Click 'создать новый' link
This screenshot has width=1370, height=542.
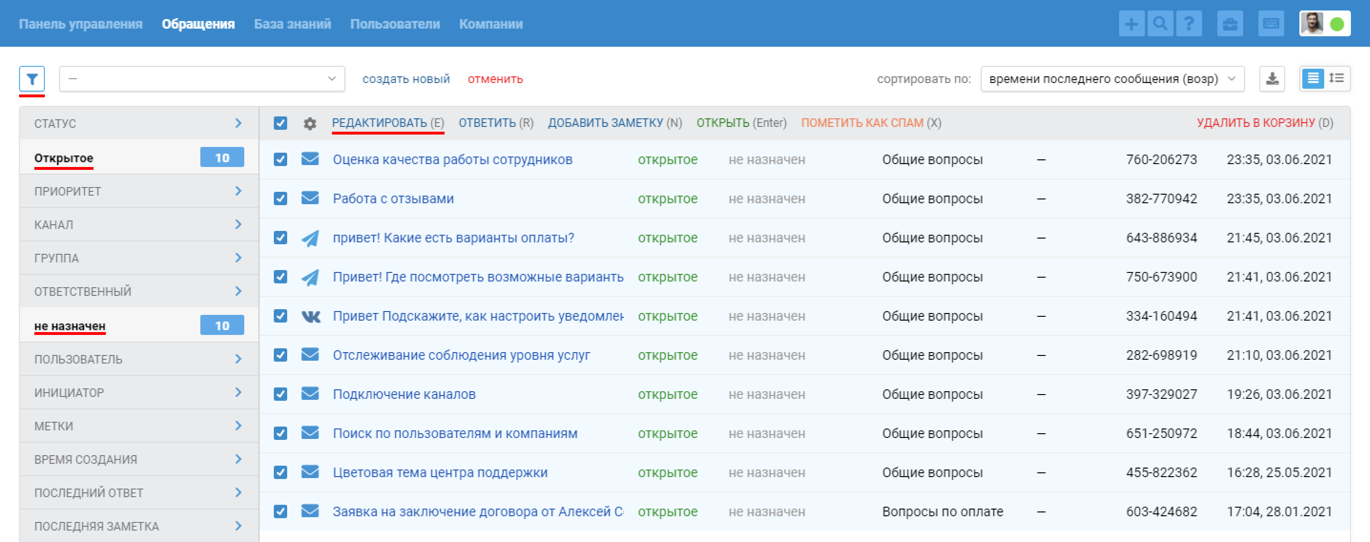(406, 79)
